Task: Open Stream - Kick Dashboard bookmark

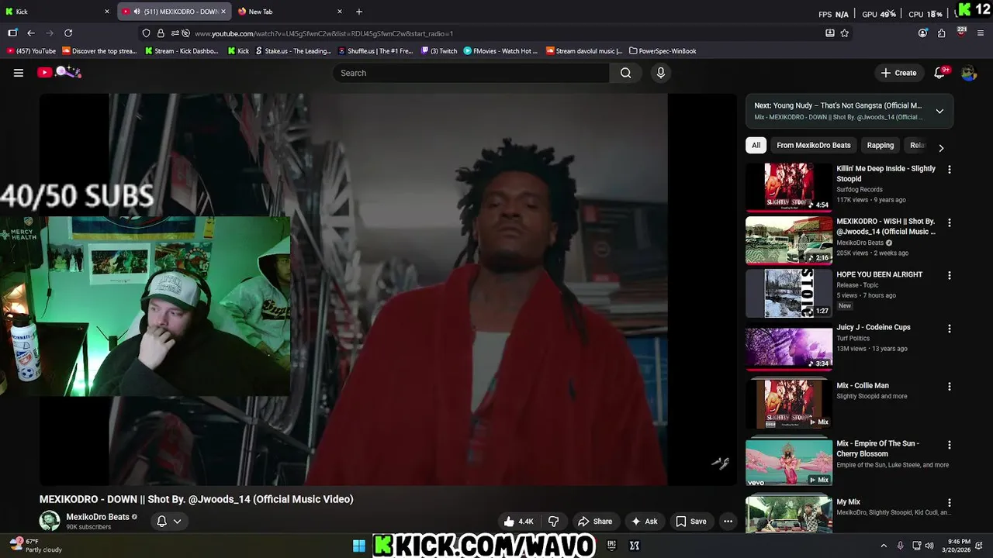Action: [182, 51]
